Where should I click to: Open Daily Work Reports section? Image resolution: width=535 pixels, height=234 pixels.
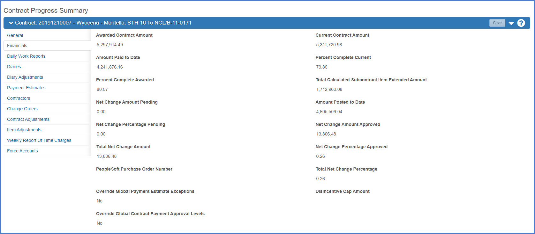(26, 56)
